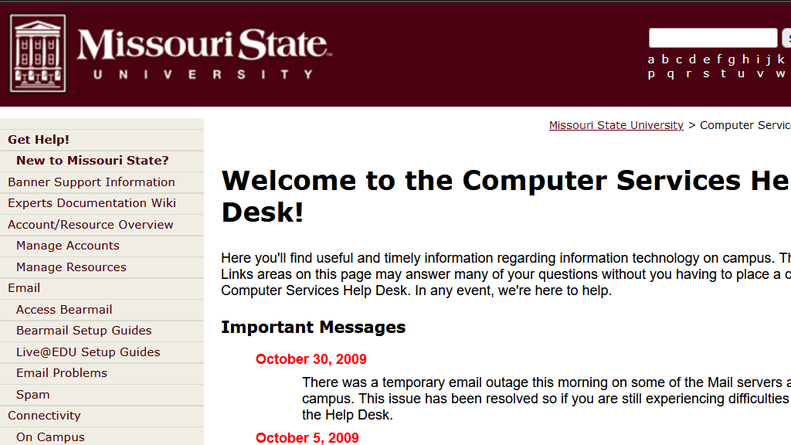Screen dimensions: 791x445
Task: Open the "Manage Resources" page
Action: pyautogui.click(x=70, y=267)
